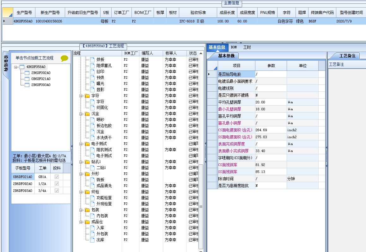Select the 外观检查 process step
Viewport: 366px width, 252px height.
[x=104, y=204]
